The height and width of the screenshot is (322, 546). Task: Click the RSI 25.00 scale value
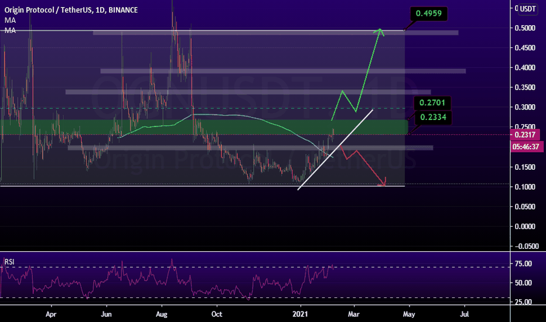pos(523,302)
